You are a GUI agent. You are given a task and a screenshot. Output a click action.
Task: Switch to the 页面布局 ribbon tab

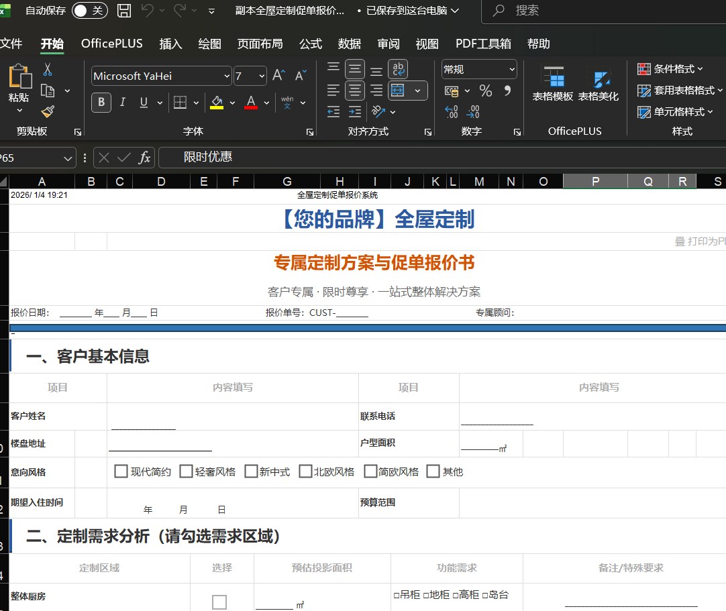pos(260,44)
